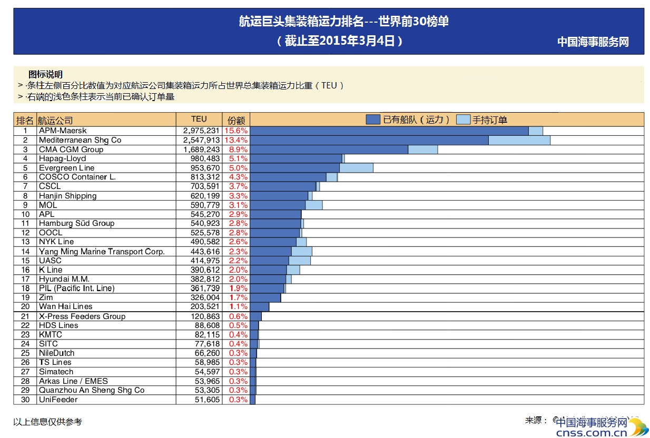650x438 pixels.
Task: Click TEU value 813,312
Action: [205, 177]
